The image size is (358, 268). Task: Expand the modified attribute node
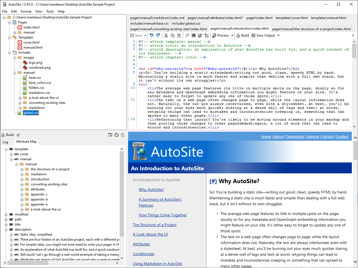point(6,215)
